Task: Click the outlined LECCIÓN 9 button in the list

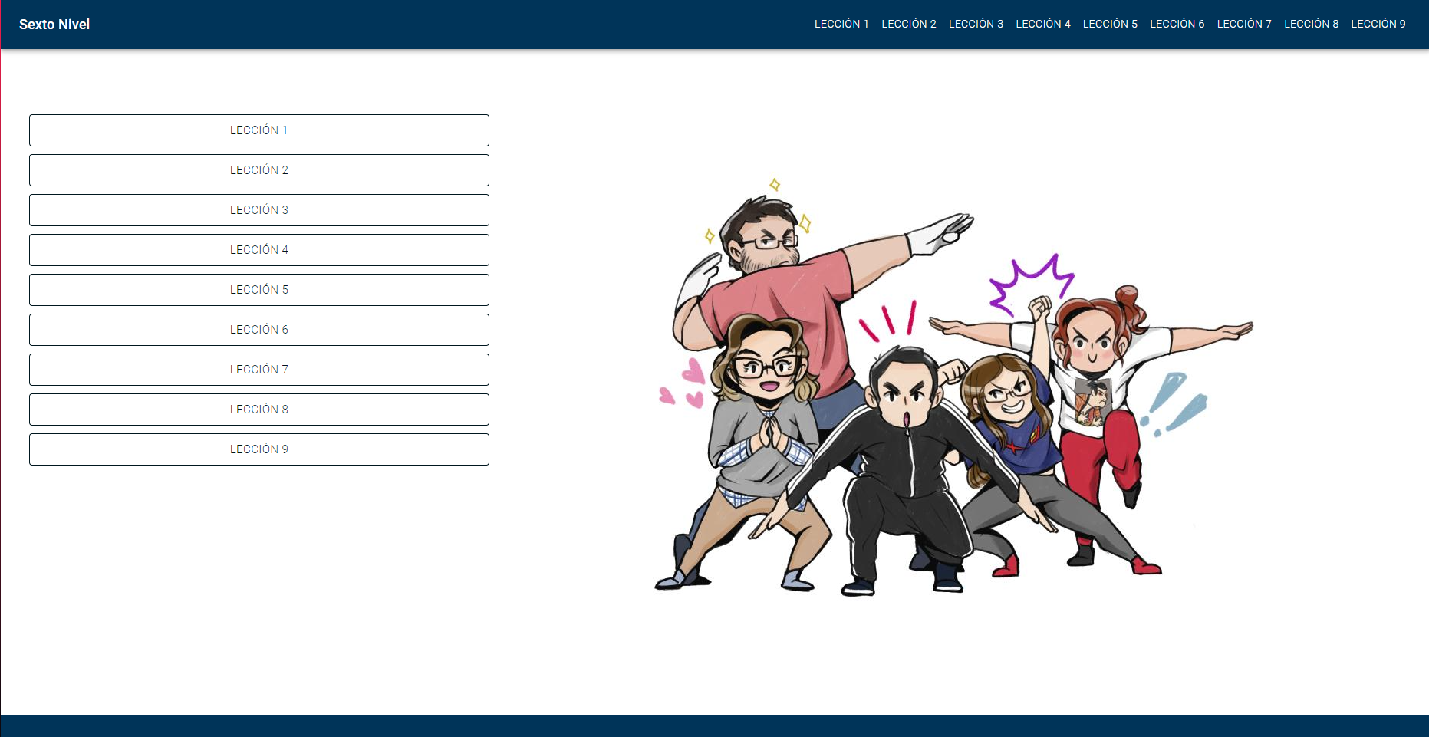Action: [259, 449]
